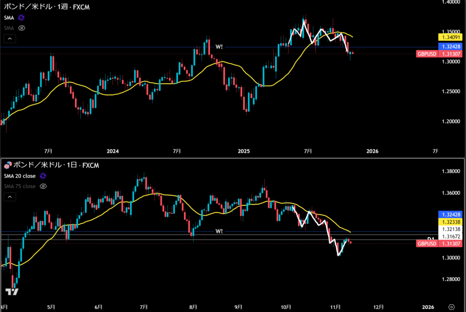This screenshot has width=466, height=312.
Task: Collapse the daily chart indicator legend
Action: (10, 197)
